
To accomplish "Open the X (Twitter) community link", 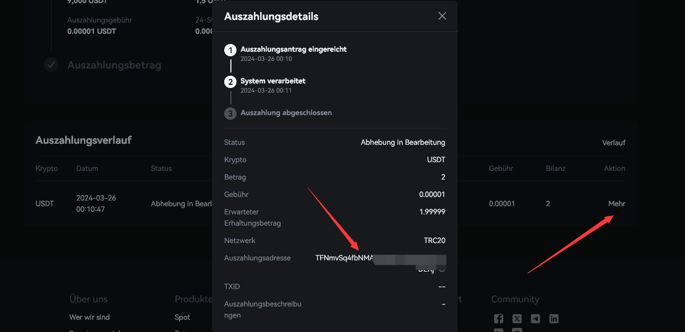I will (517, 319).
